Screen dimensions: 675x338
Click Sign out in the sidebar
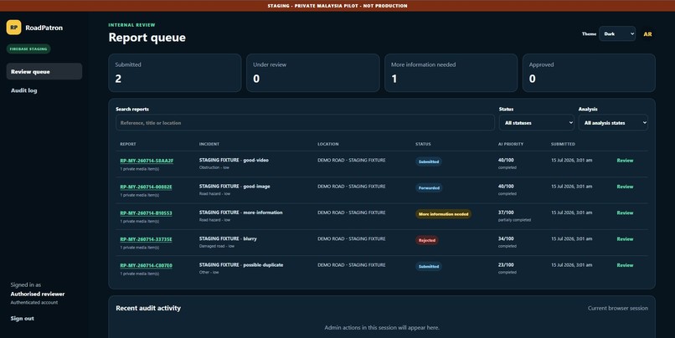pos(23,318)
